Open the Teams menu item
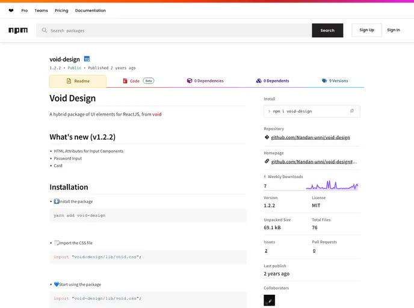The height and width of the screenshot is (308, 414). tap(41, 11)
